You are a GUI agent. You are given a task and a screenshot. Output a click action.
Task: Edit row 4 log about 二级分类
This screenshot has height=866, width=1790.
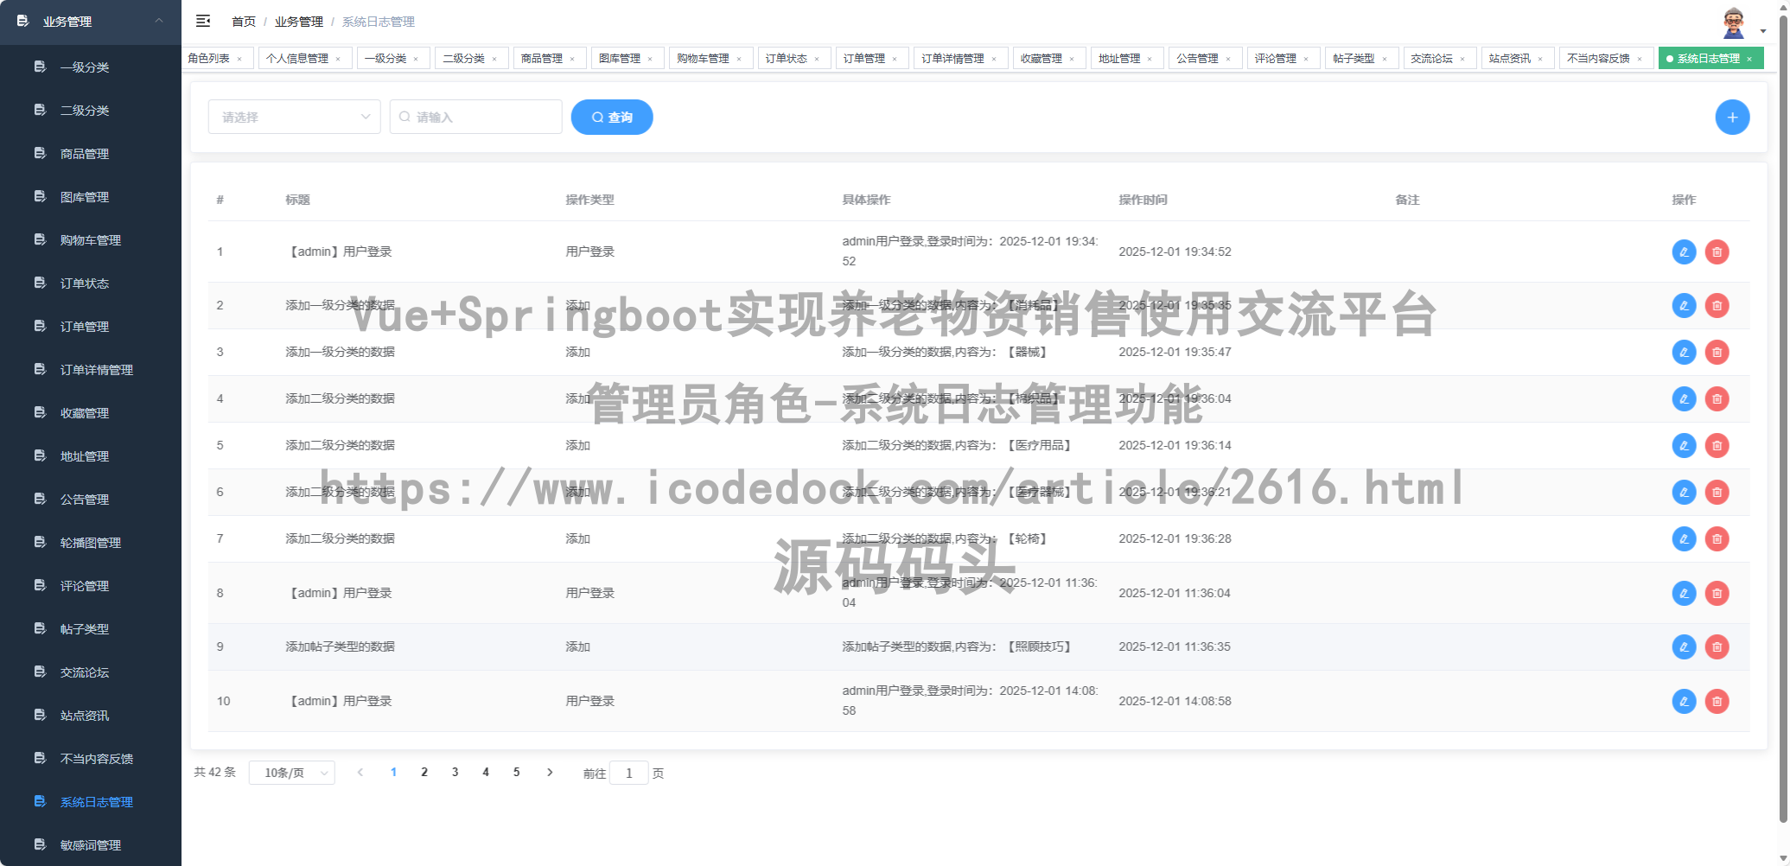pyautogui.click(x=1684, y=398)
